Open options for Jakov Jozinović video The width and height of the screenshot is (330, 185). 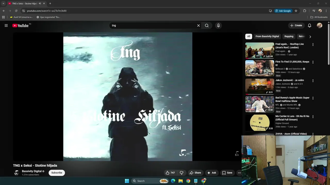pos(313,81)
